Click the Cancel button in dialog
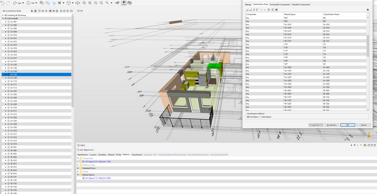 click(363, 125)
